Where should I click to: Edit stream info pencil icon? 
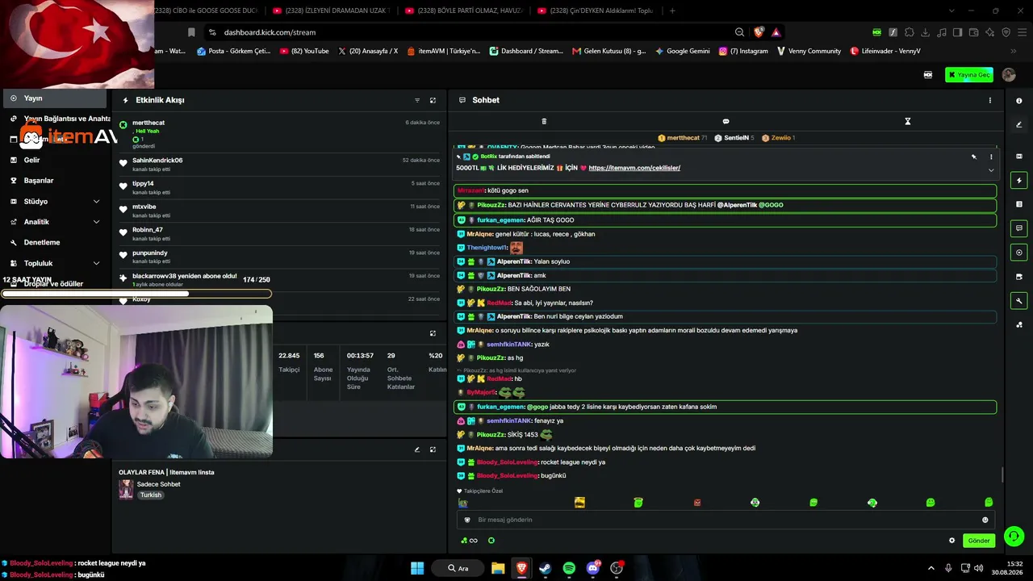417,449
